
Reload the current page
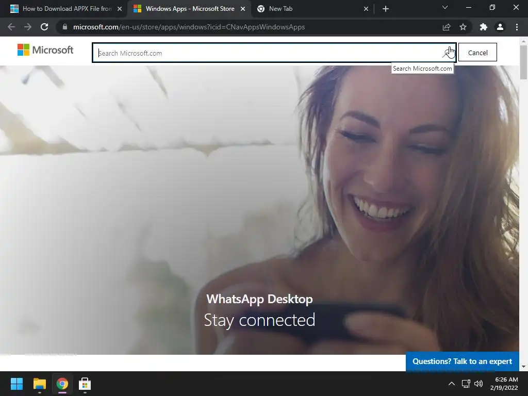(x=44, y=27)
